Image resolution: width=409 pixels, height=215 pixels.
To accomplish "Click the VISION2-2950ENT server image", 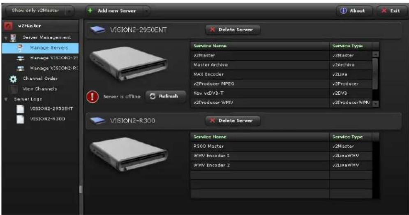I will point(128,64).
